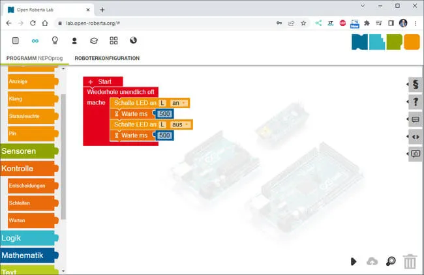424x275 pixels.
Task: Open the edit menu document icon
Action: 16,40
